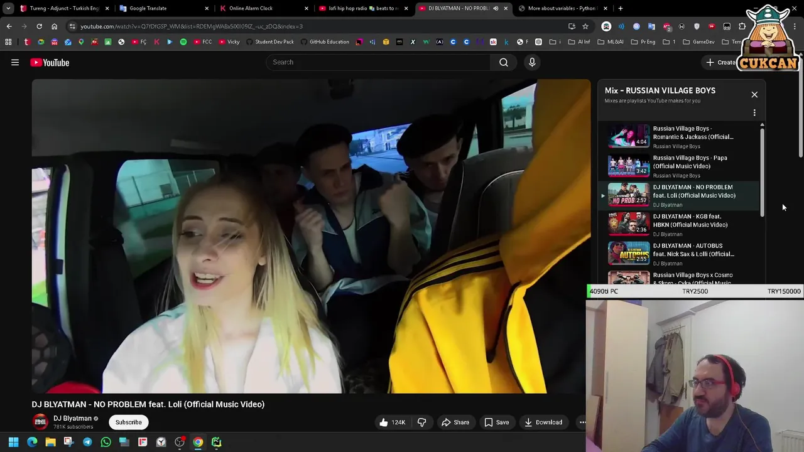
Task: Download the video
Action: [x=544, y=422]
